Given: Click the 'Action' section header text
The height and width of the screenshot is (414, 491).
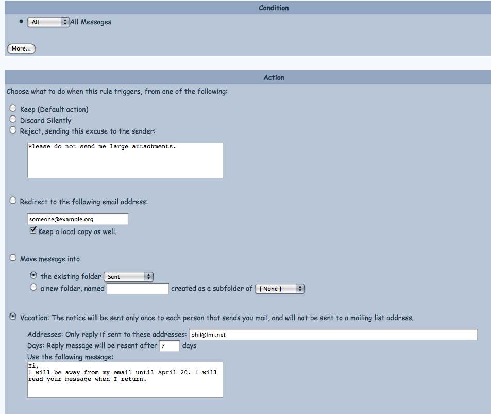Looking at the screenshot, I should point(274,77).
